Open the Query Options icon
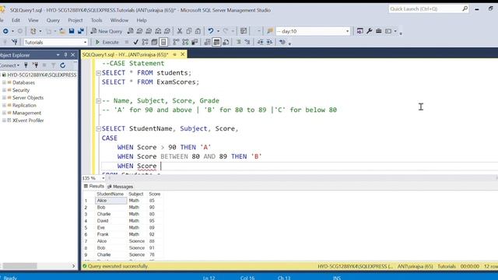This screenshot has width=498, height=280. point(154,42)
